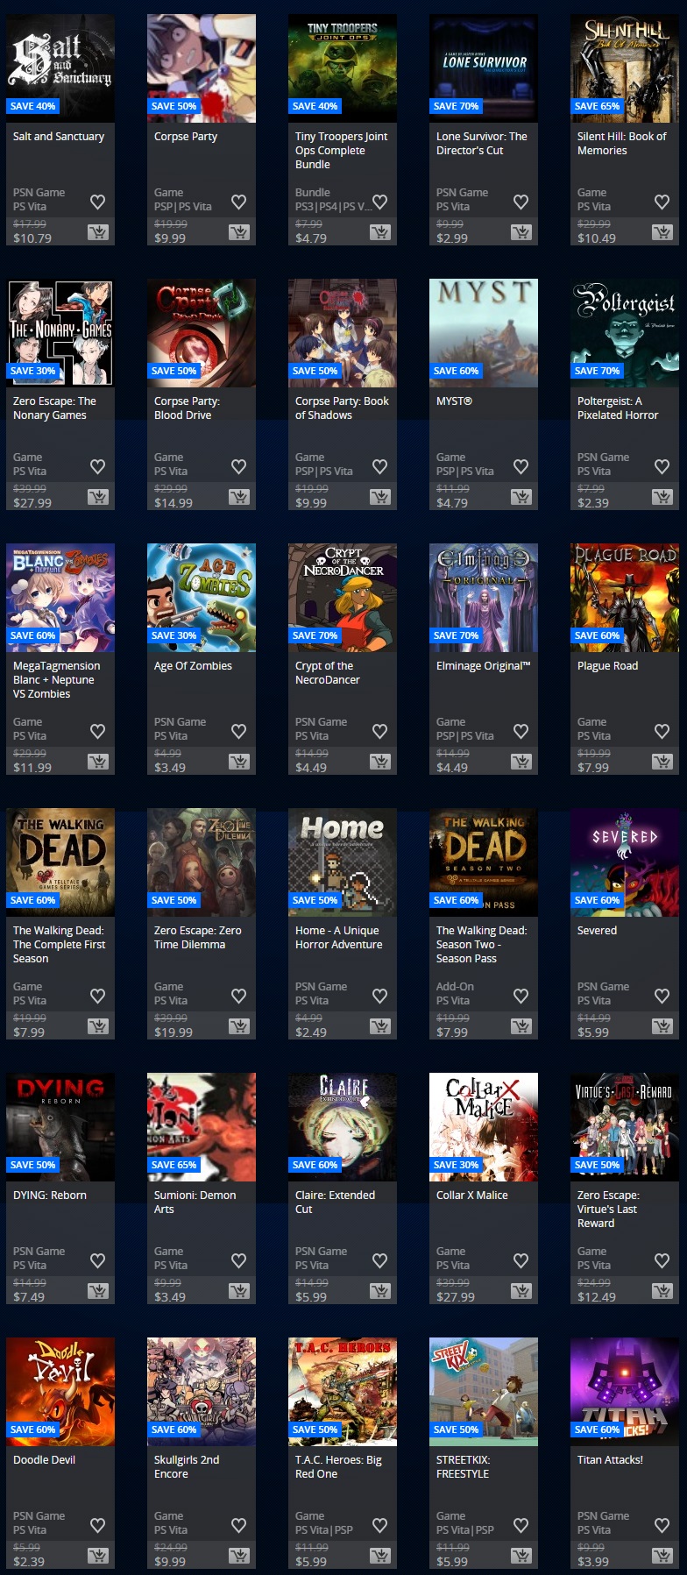Wishlist Lone Survivor: The Director's Cut
This screenshot has width=687, height=1575.
coord(521,202)
